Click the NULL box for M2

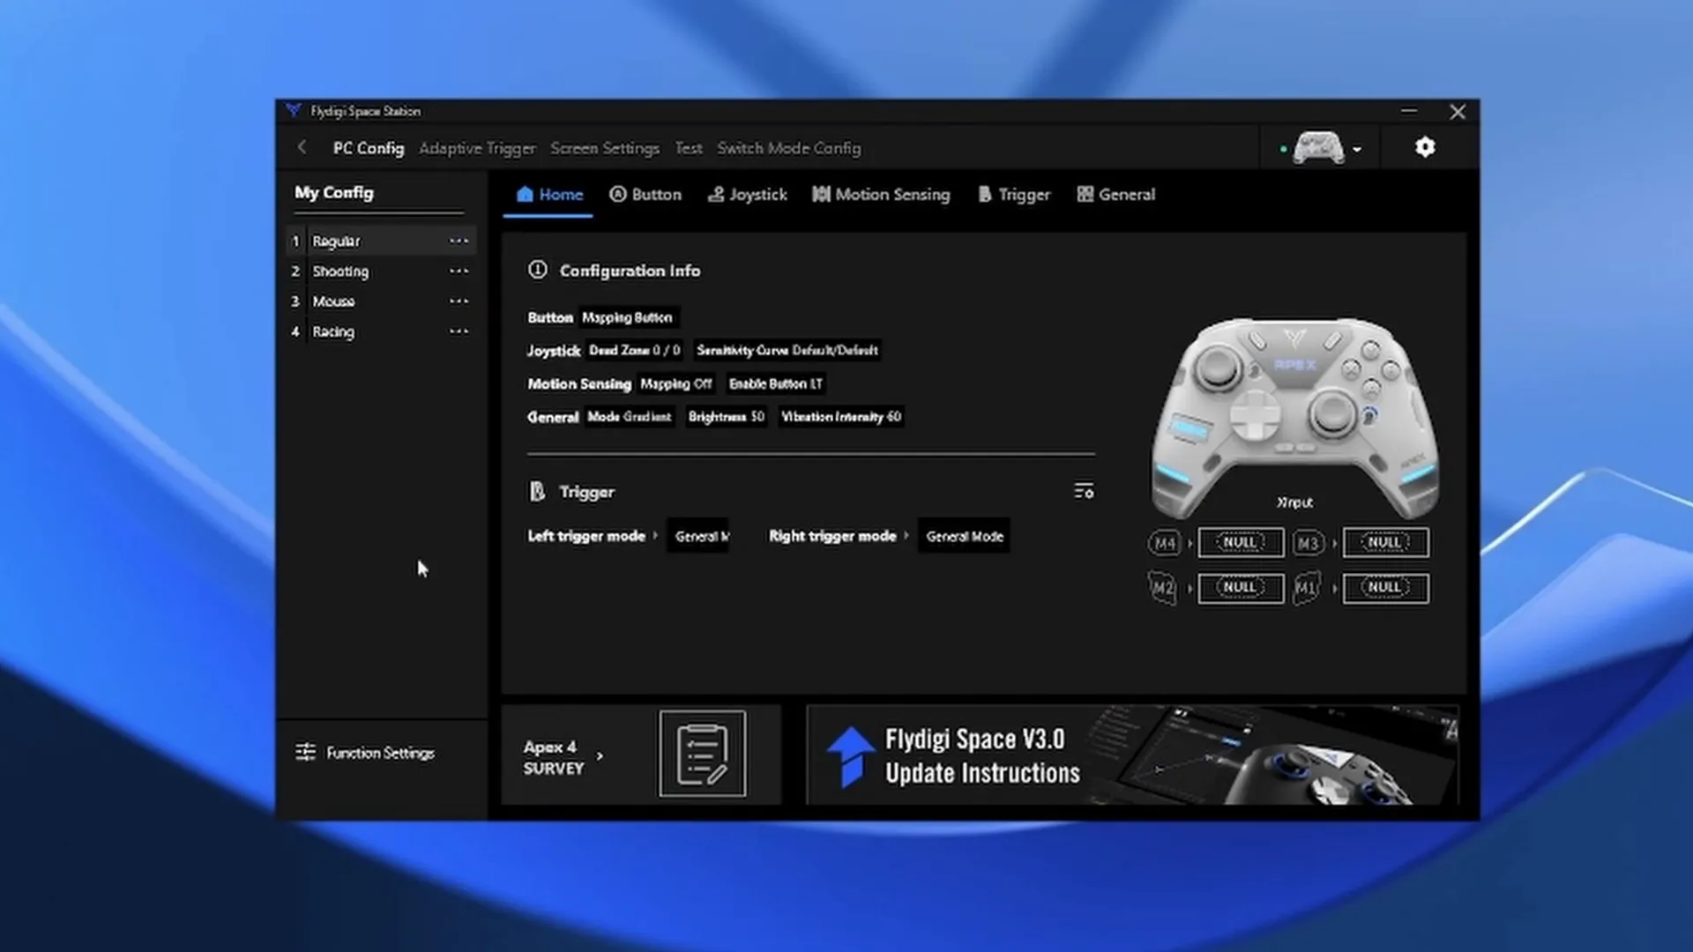pyautogui.click(x=1241, y=588)
